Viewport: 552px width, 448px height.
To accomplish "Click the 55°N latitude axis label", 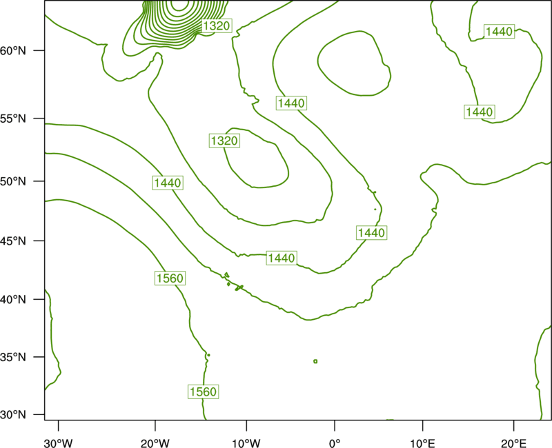I will pyautogui.click(x=13, y=119).
